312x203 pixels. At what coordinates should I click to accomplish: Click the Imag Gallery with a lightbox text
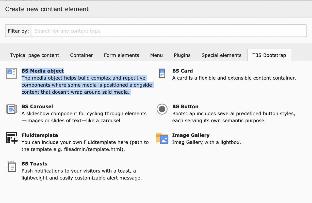[x=206, y=142]
